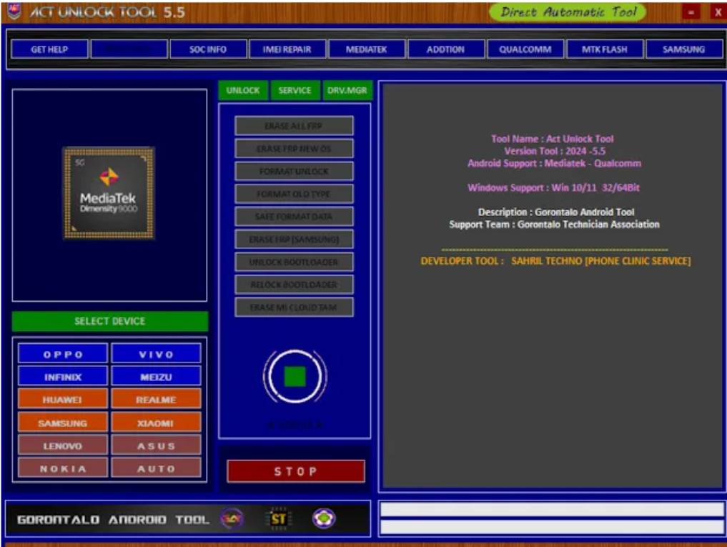
Task: Click UNLOCK BOOTLOADER
Action: click(x=295, y=262)
